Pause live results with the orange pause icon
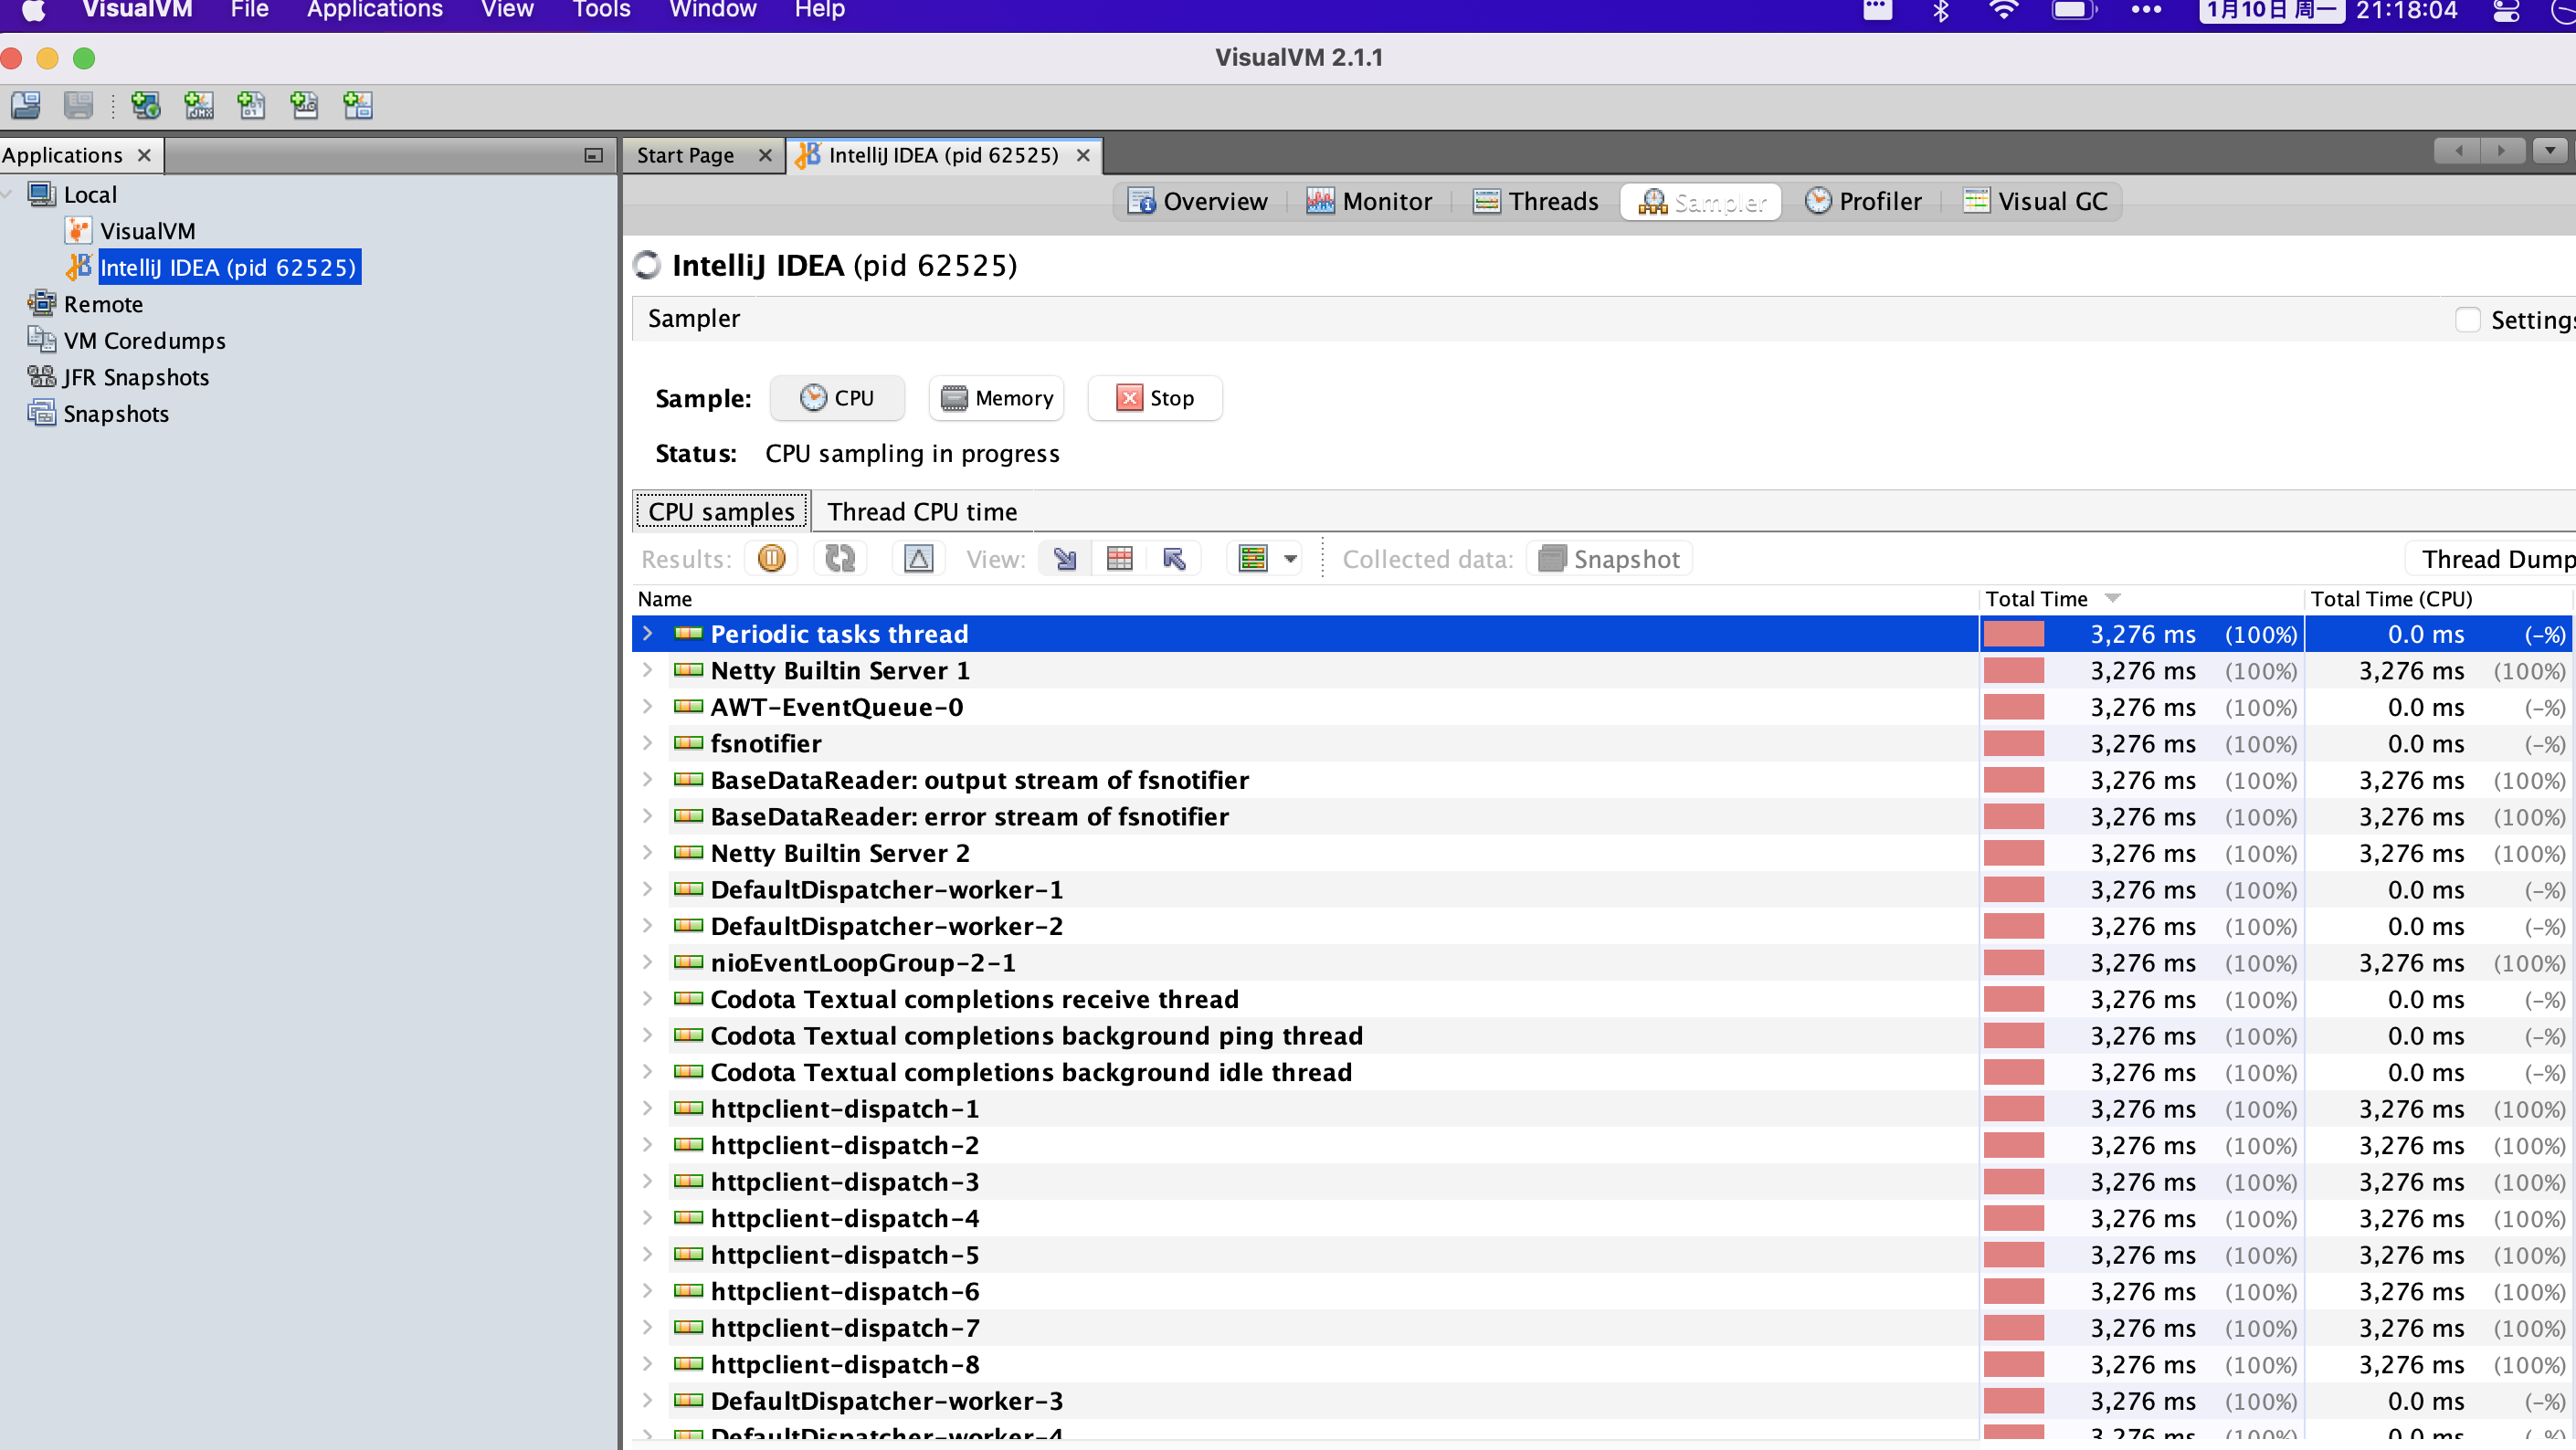Image resolution: width=2576 pixels, height=1450 pixels. (x=771, y=559)
